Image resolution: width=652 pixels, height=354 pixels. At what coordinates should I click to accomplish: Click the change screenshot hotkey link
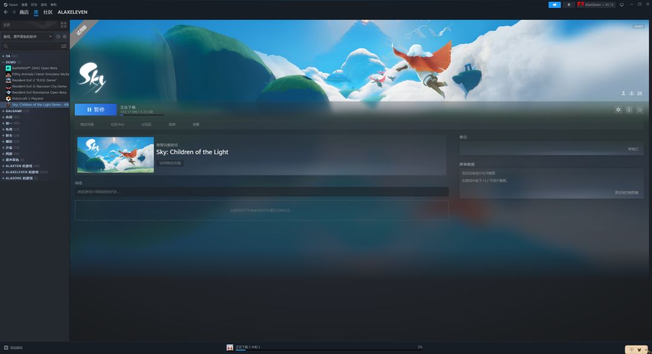pyautogui.click(x=626, y=192)
